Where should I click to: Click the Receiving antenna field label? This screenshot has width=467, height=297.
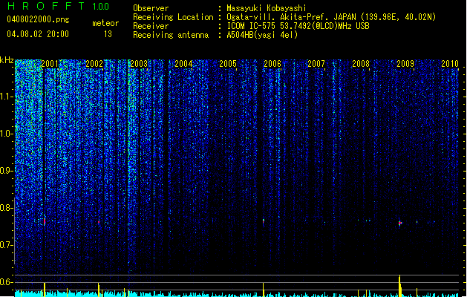click(171, 35)
